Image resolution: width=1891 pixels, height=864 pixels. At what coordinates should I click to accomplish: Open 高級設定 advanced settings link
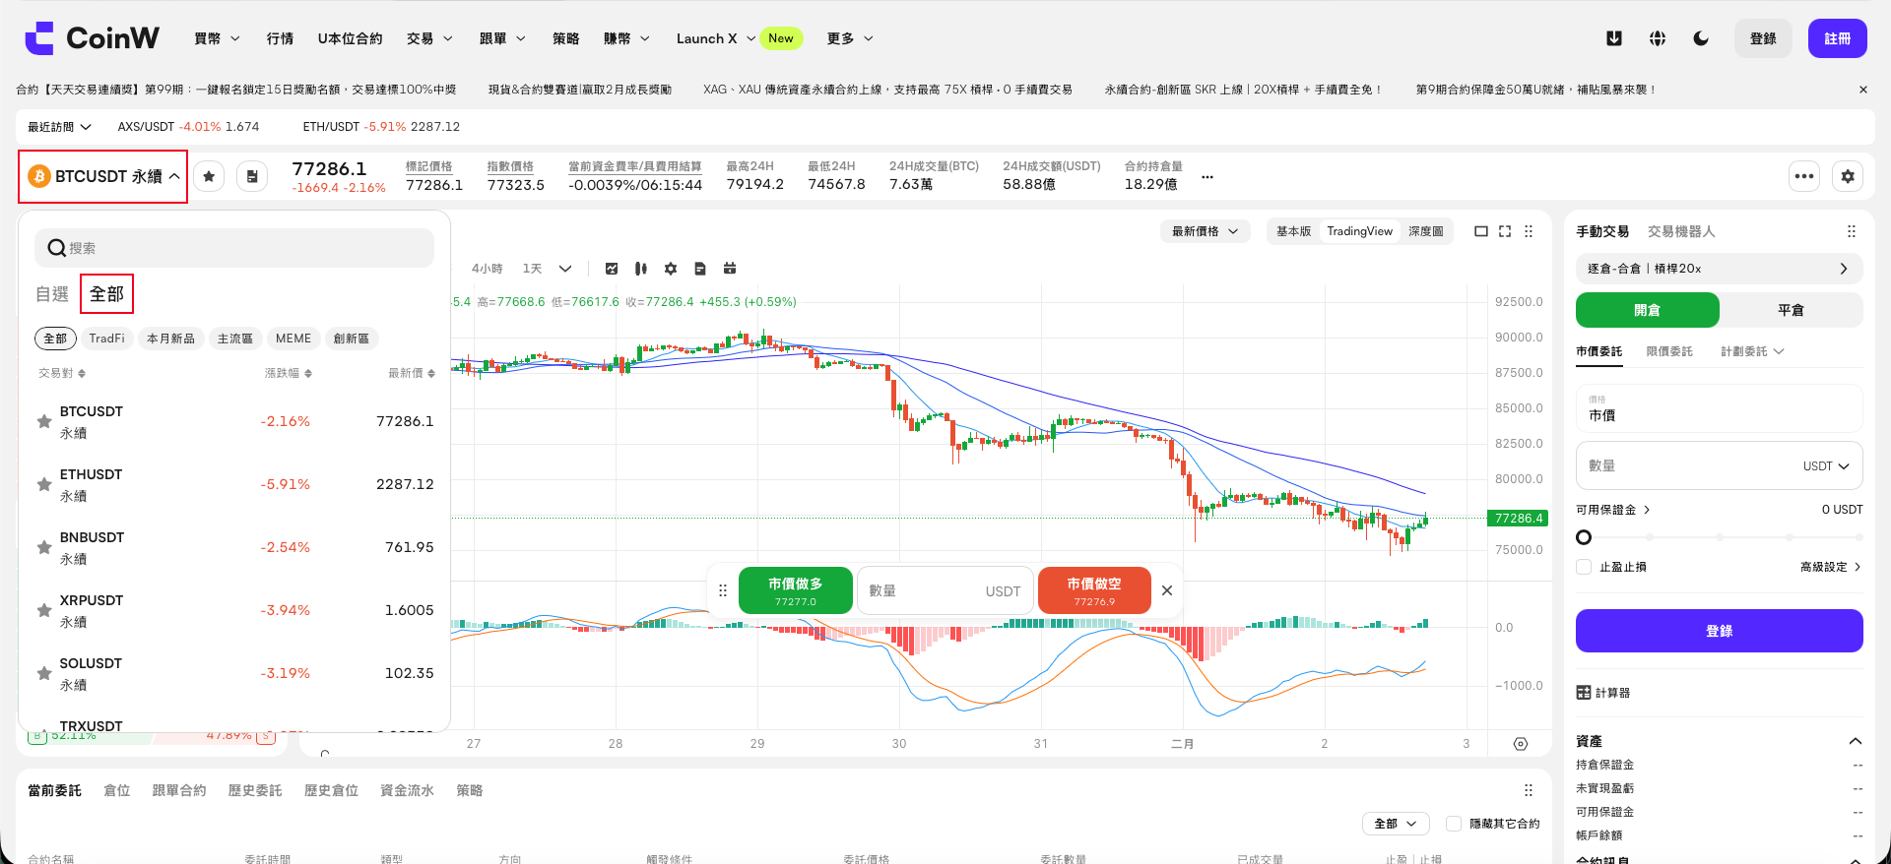(1831, 567)
